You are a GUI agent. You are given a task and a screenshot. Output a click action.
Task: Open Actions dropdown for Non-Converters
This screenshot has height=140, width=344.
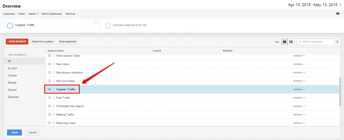point(299,81)
